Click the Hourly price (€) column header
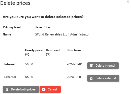This screenshot has width=131, height=94. [34, 52]
